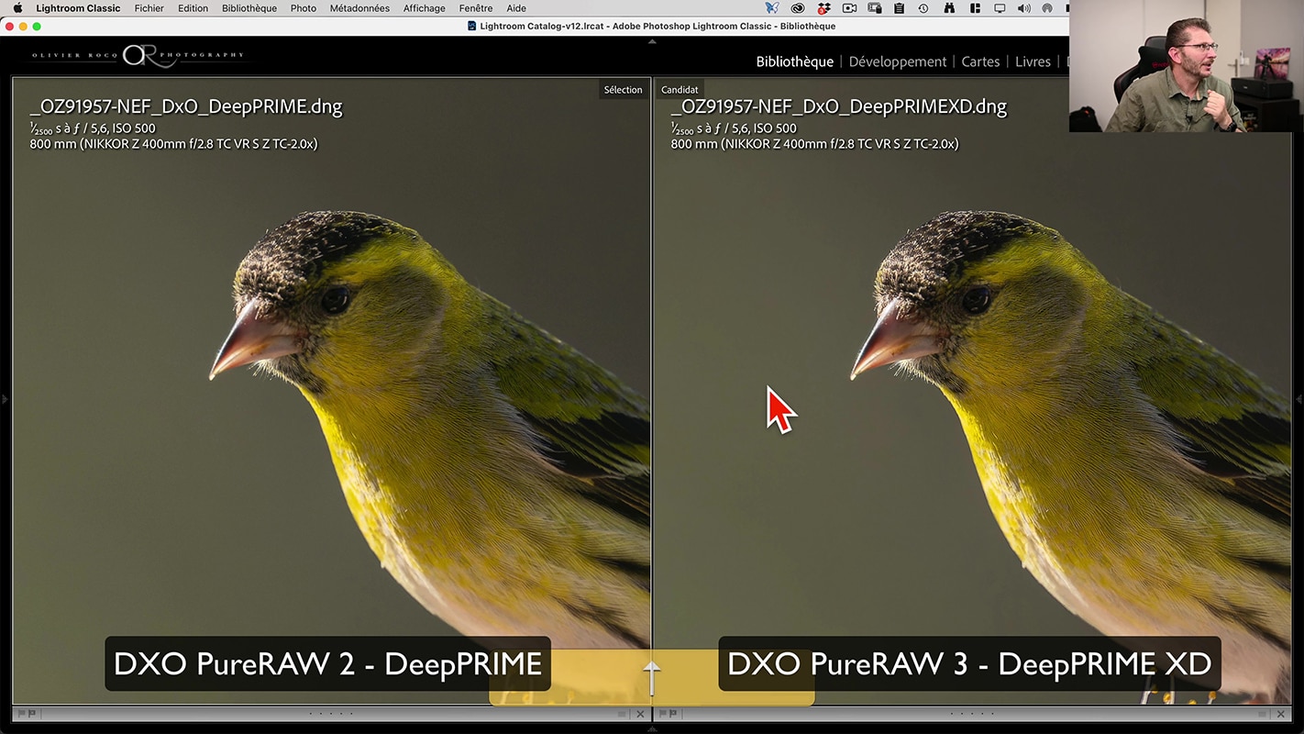Set the color label for the Sélection photo
1304x734 pixels.
[x=622, y=713]
